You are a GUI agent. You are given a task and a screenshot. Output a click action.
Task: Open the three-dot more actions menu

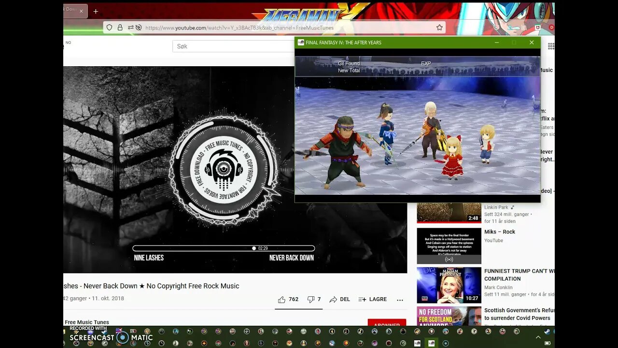[x=400, y=300]
